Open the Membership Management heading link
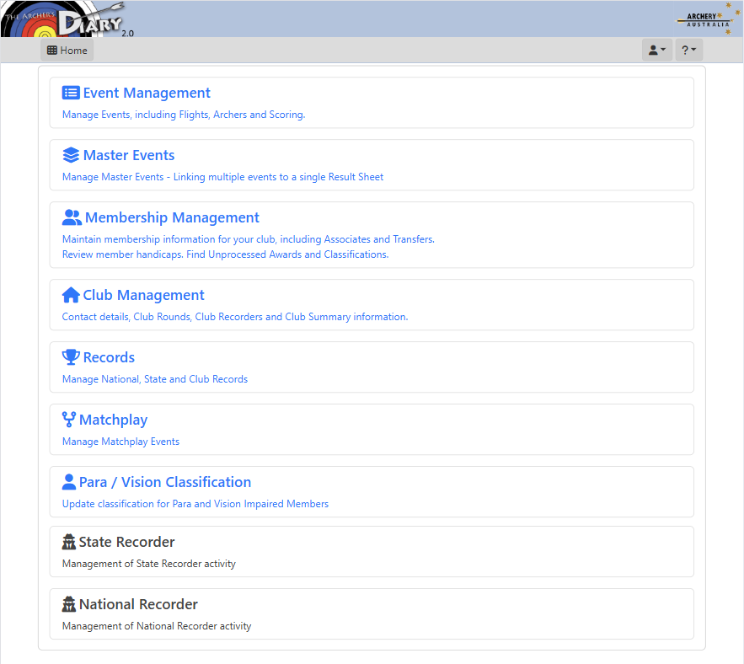Screen dimensions: 744x664 [172, 217]
